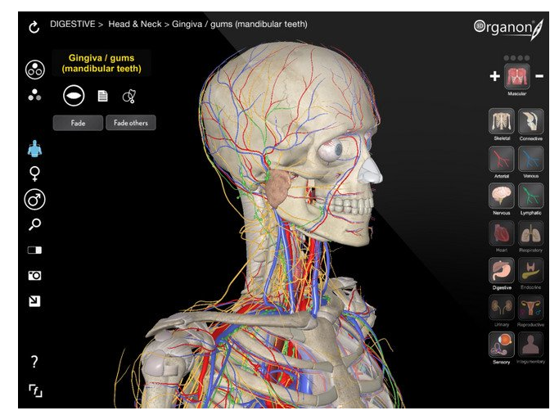
Task: Select the female gender symbol
Action: (34, 174)
